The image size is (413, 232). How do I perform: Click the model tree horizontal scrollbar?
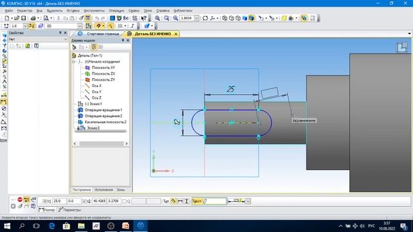[102, 144]
